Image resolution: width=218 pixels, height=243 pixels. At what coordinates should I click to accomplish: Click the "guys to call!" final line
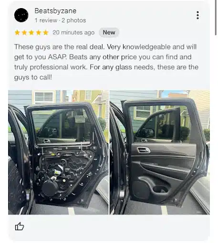click(x=33, y=77)
